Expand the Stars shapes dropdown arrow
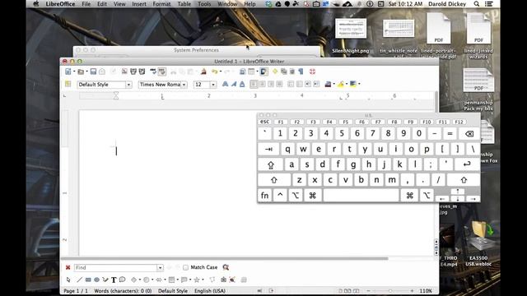 pyautogui.click(x=203, y=280)
